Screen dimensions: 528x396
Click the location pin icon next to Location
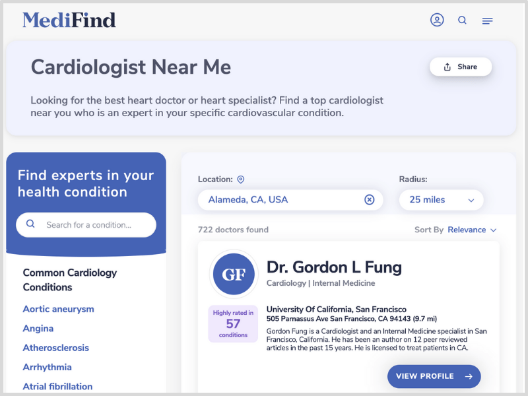(240, 180)
